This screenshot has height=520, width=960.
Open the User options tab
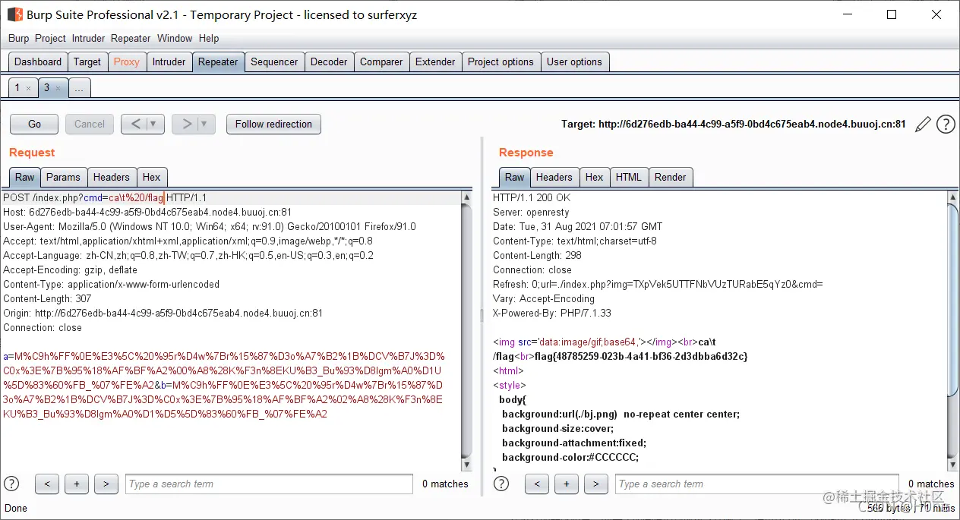click(x=574, y=61)
